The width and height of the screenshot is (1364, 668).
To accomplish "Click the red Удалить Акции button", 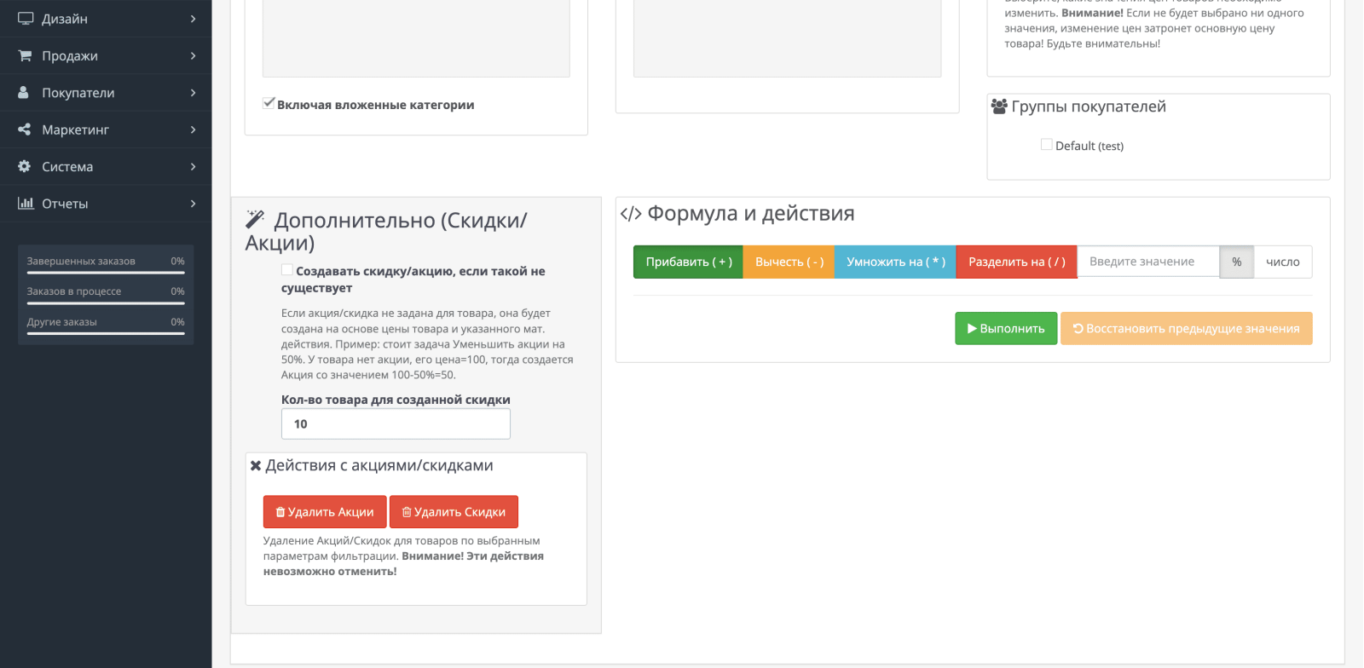I will click(325, 512).
